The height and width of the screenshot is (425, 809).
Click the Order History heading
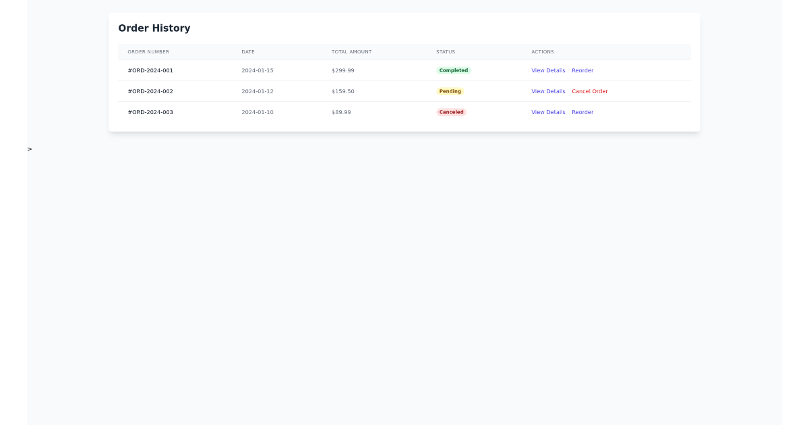point(154,28)
